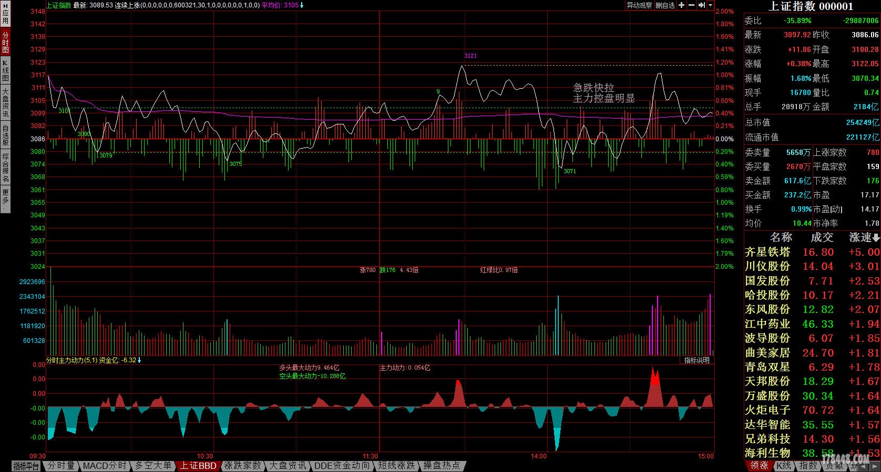
Task: Switch to the 指数 tab in right panel
Action: click(808, 466)
